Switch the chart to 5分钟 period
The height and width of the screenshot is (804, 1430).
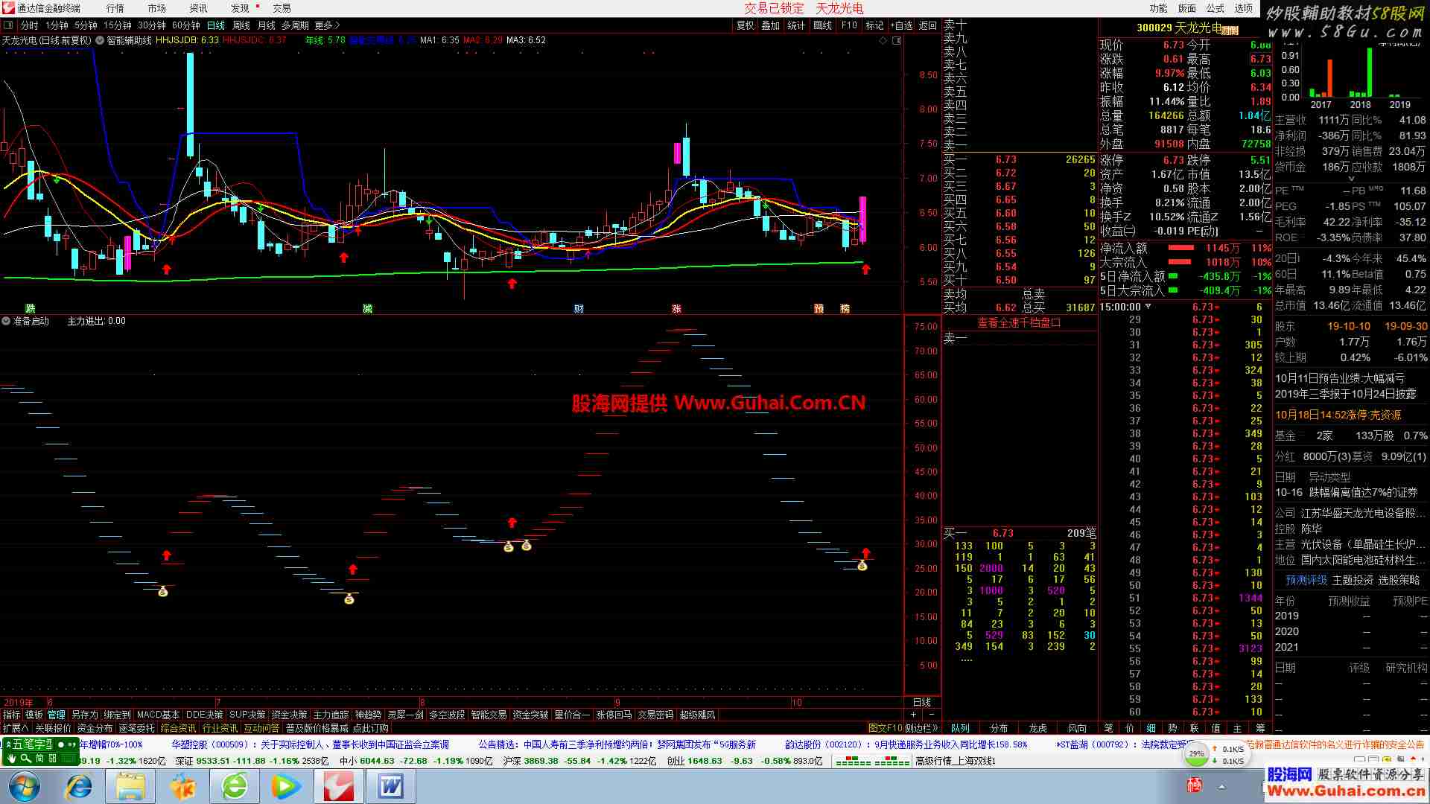(86, 25)
